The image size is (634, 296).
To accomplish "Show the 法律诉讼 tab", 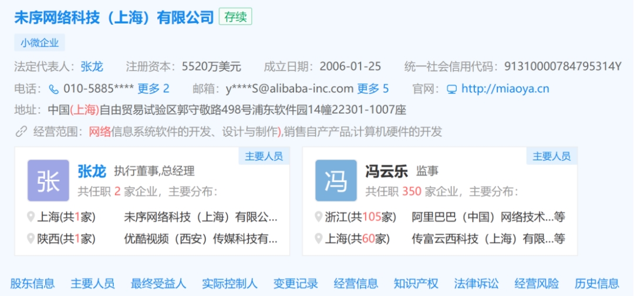I will pos(476,284).
